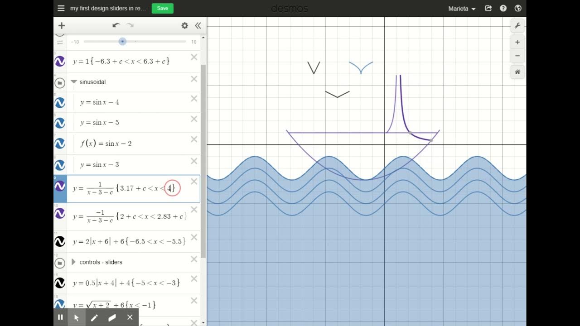
Task: Delete expression y = √(x+2)+6
Action: click(194, 300)
